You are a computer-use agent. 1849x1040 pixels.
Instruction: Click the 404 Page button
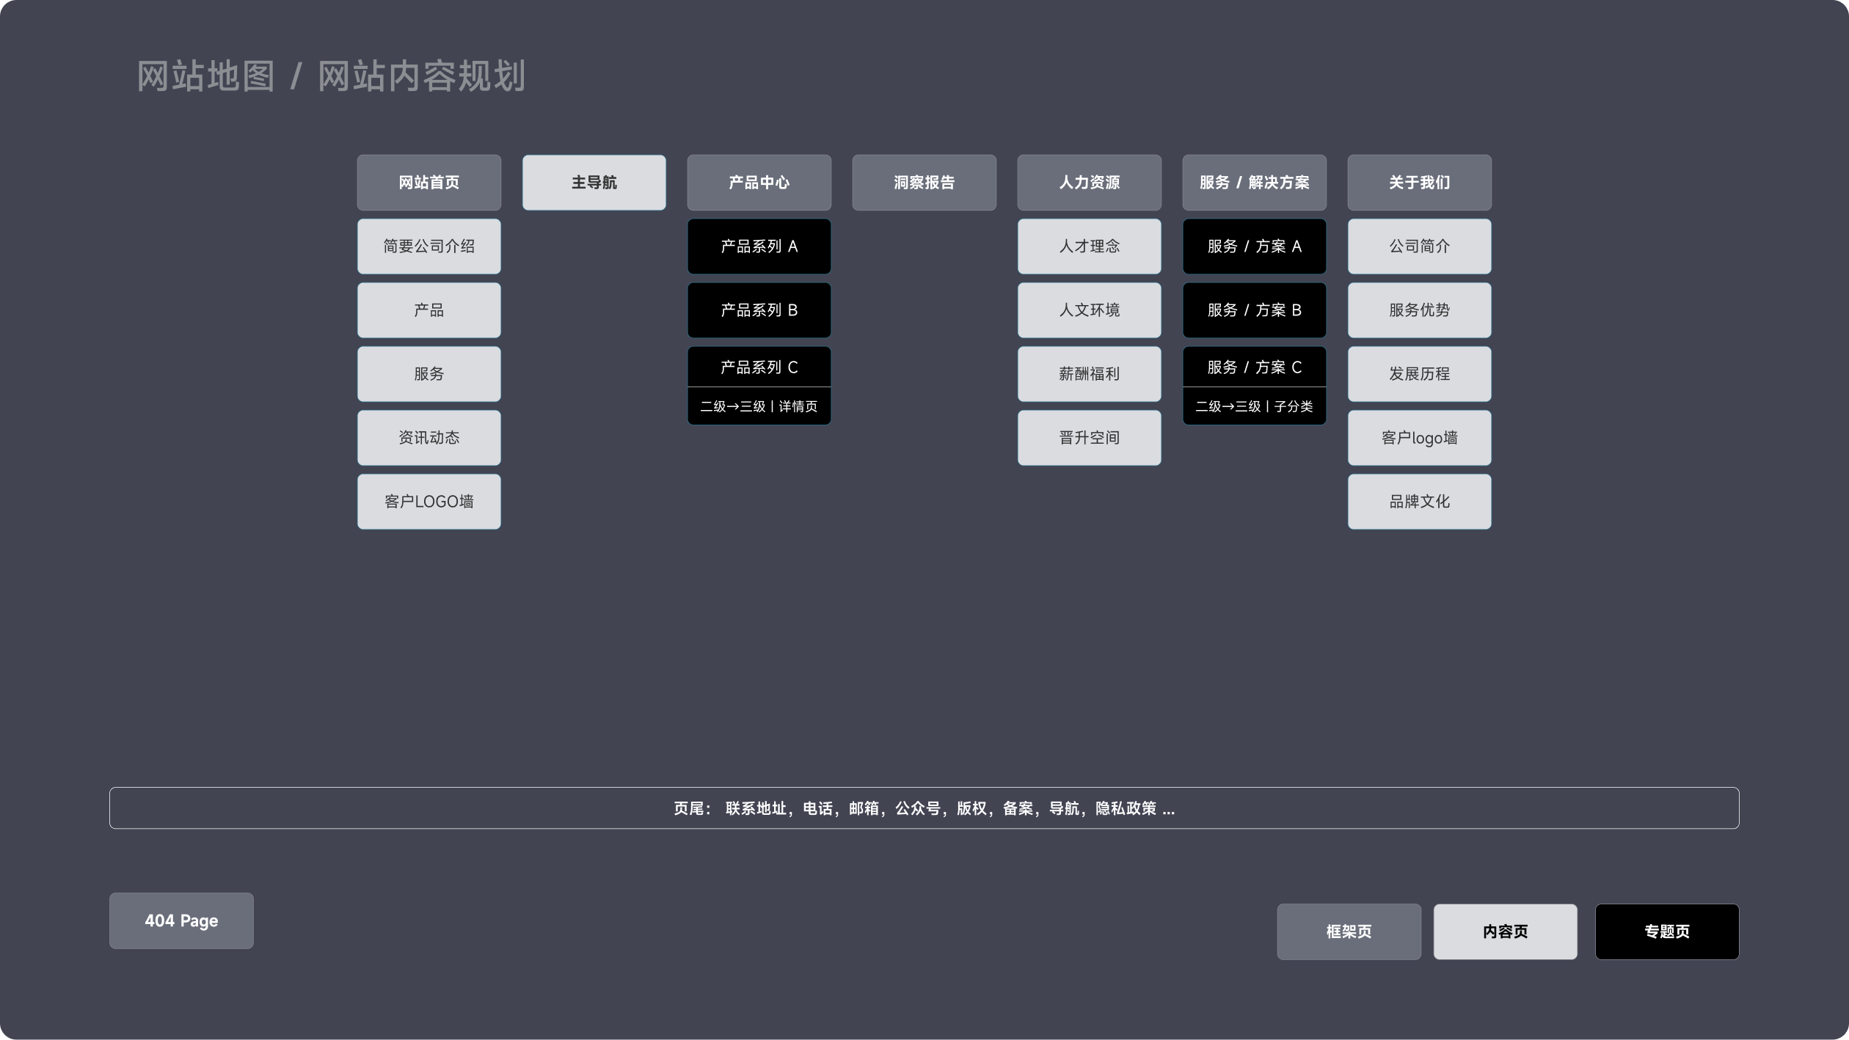coord(181,921)
